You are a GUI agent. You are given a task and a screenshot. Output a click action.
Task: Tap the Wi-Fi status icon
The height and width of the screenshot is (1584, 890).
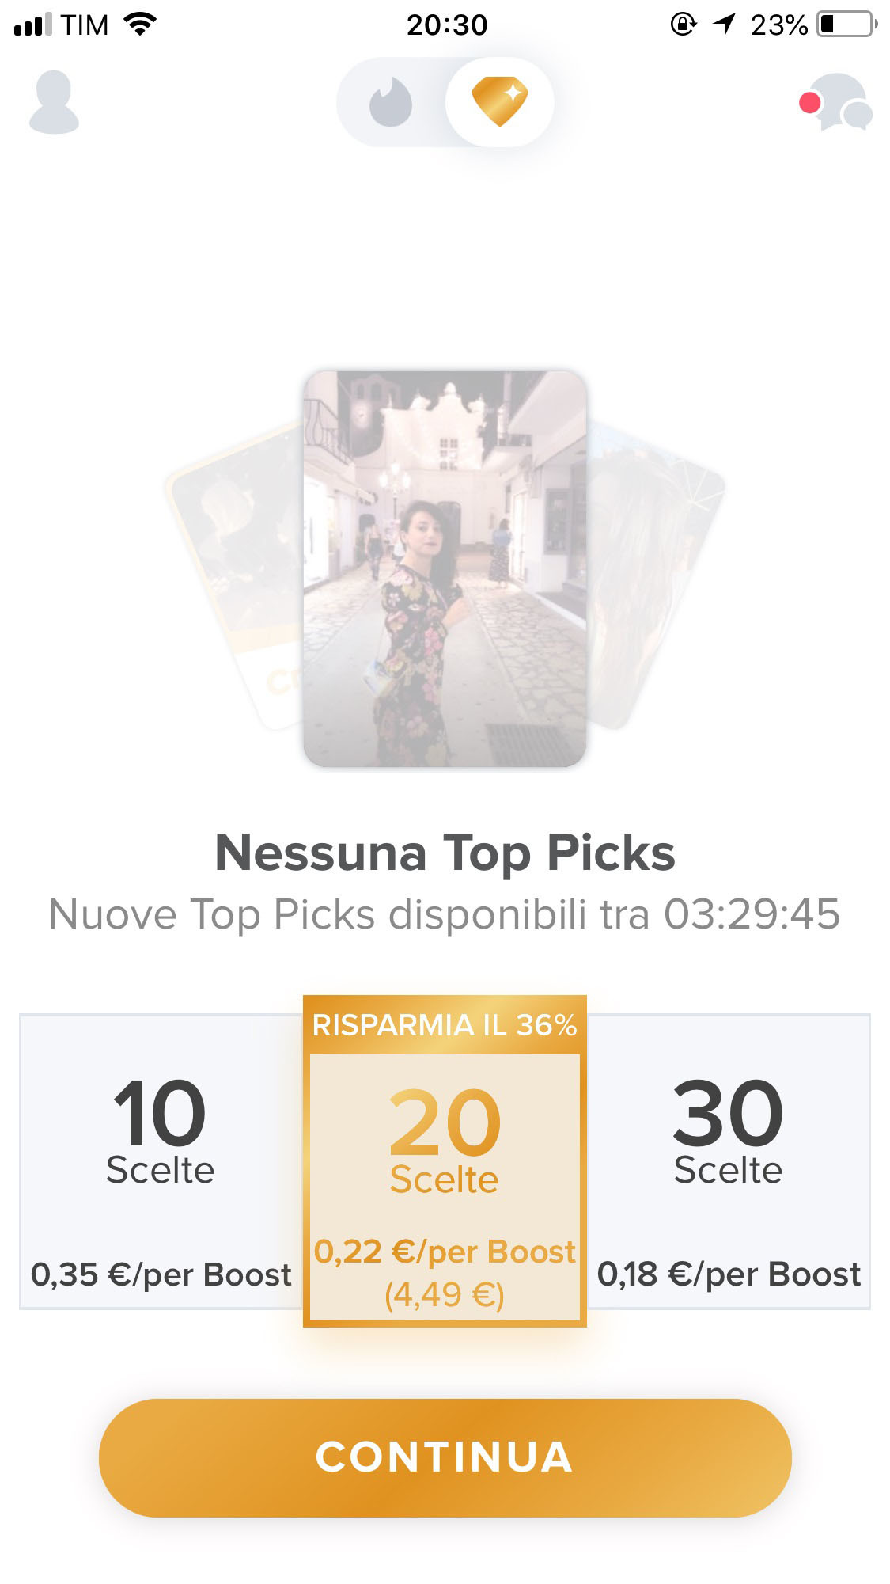click(x=140, y=25)
